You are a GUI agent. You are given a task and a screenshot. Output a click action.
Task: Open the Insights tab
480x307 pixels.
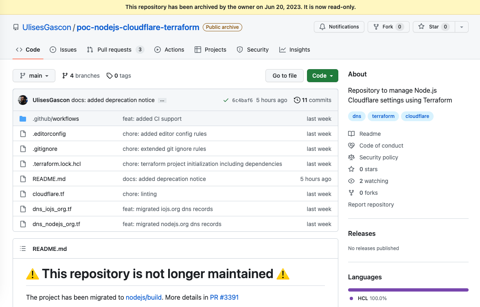(x=295, y=50)
